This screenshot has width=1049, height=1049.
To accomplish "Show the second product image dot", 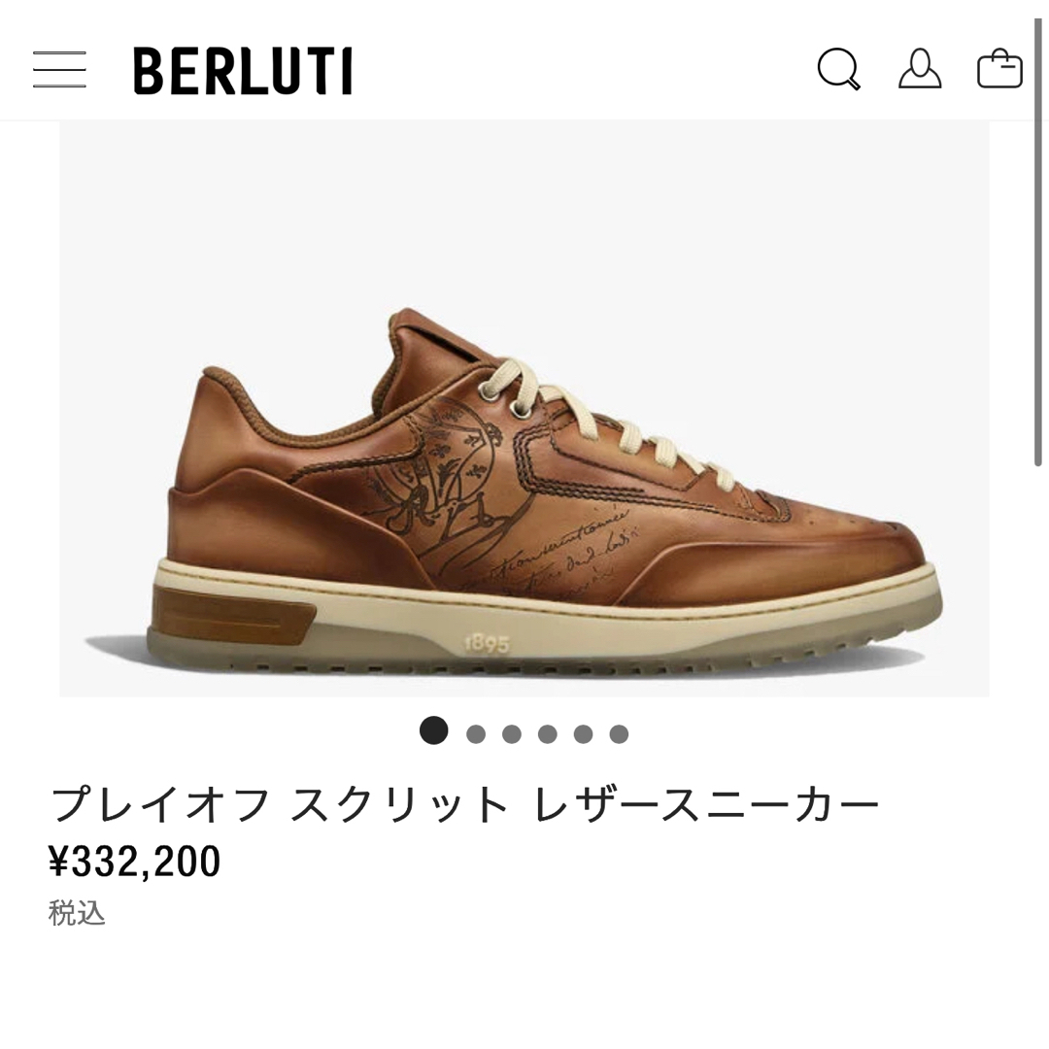I will click(x=476, y=734).
